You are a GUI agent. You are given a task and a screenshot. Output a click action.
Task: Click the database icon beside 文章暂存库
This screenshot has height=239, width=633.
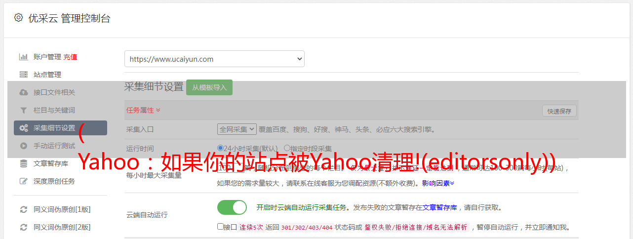[x=23, y=163]
